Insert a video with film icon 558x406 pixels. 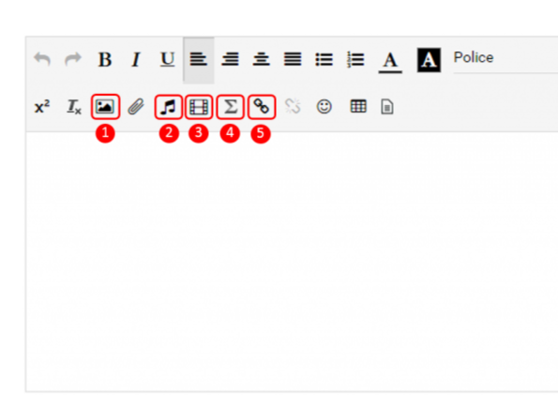click(x=199, y=107)
